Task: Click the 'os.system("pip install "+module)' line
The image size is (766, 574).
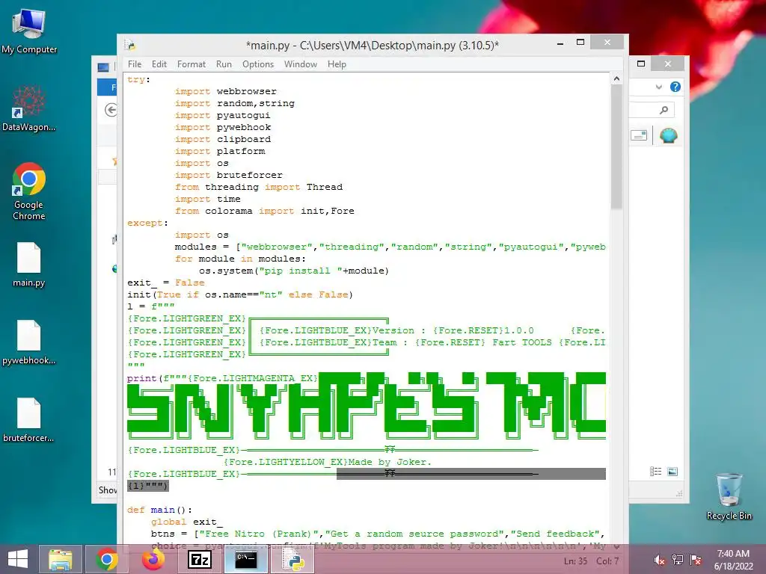Action: pyautogui.click(x=293, y=271)
